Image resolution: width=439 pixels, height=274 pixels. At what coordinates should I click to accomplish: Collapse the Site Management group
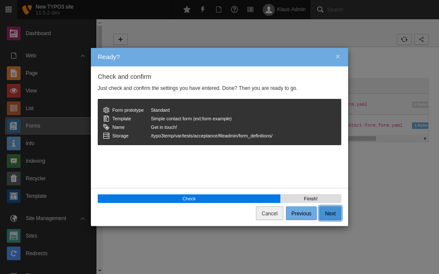pyautogui.click(x=82, y=218)
